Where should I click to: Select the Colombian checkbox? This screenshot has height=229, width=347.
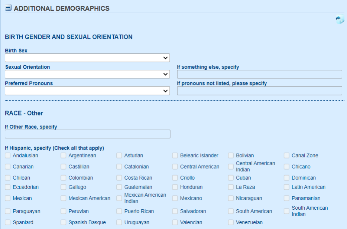click(x=64, y=178)
